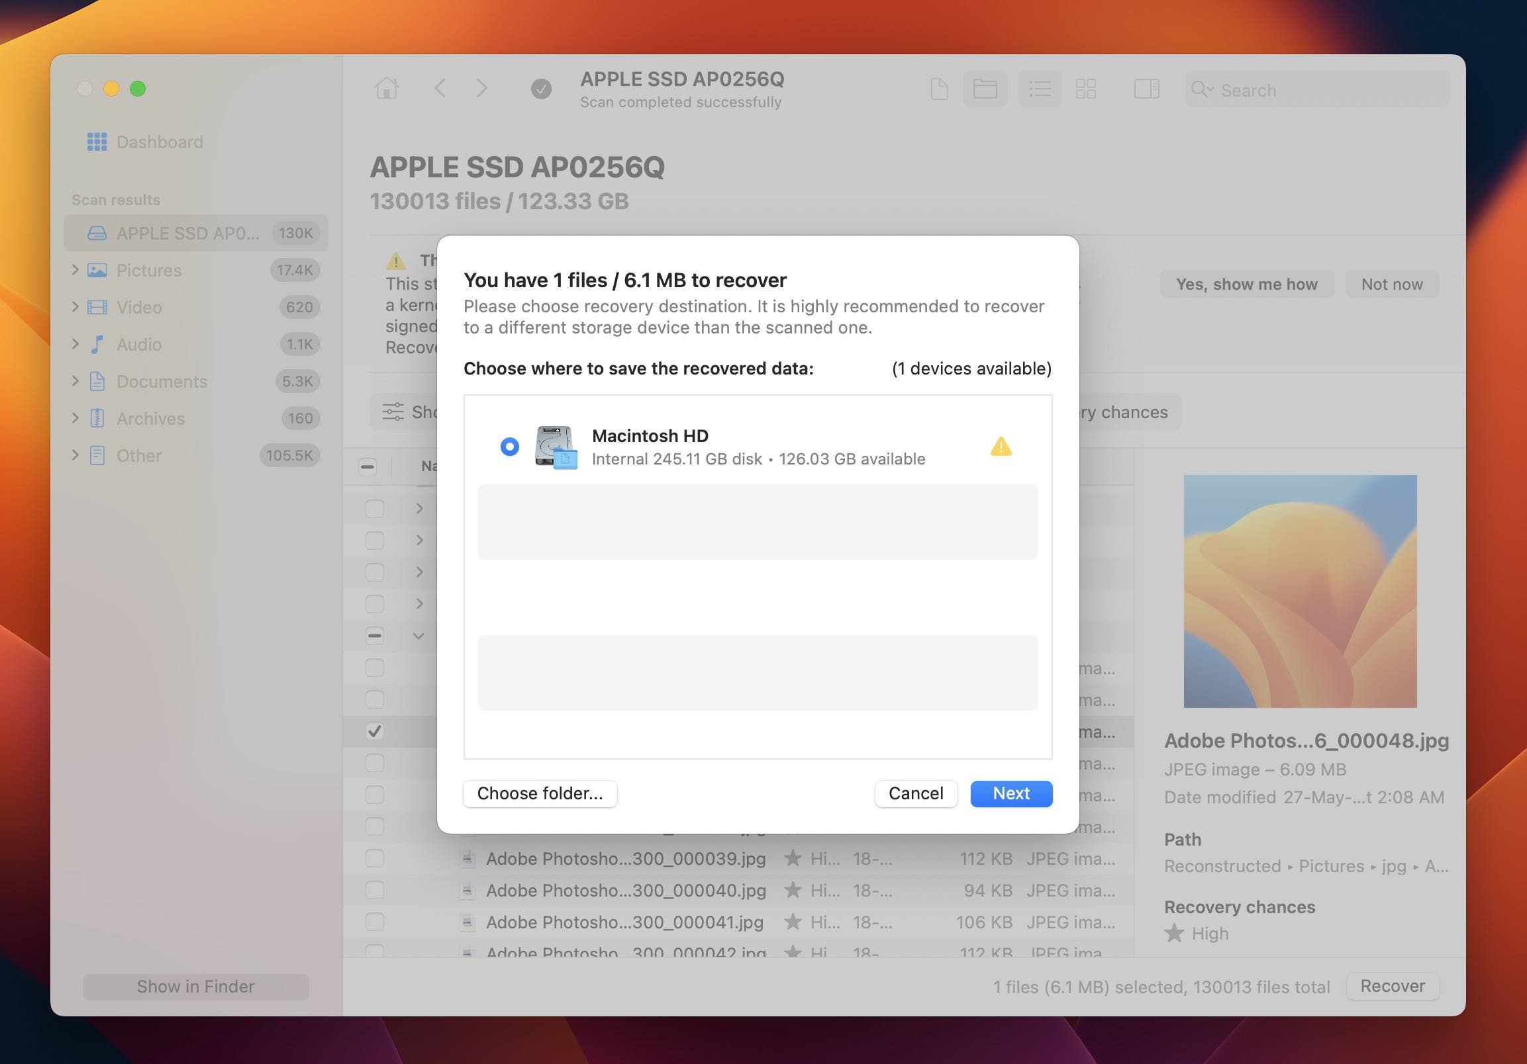
Task: Click the star icon on the 300_000040.jpg row
Action: point(793,890)
